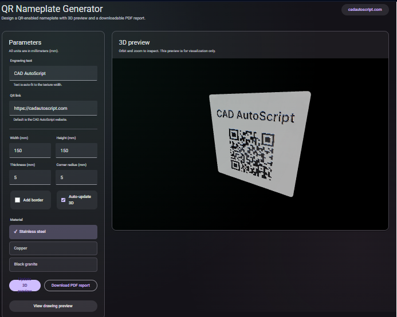Choose Stainless steel material option
The height and width of the screenshot is (317, 397).
click(x=53, y=232)
